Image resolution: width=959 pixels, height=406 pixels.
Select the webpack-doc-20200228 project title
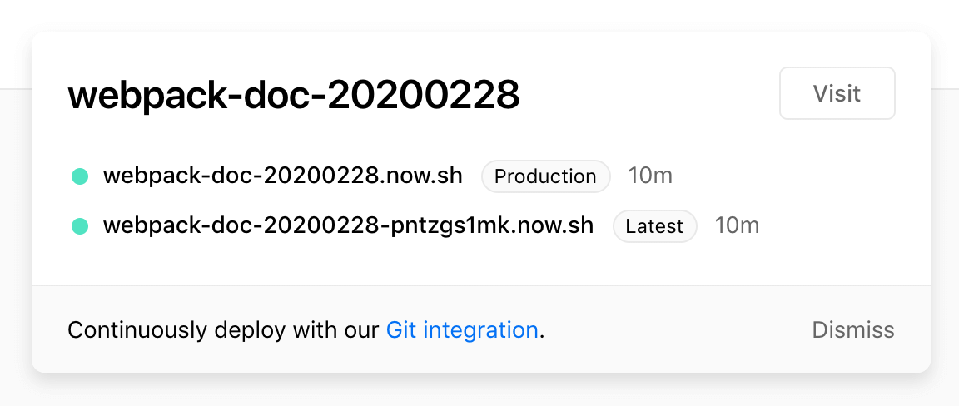pyautogui.click(x=293, y=96)
